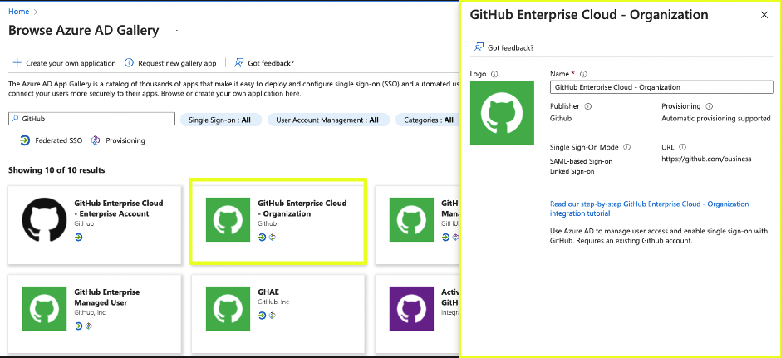Click the Automatic provisioning supported text
This screenshot has width=781, height=358.
coord(715,119)
